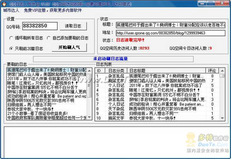Screen dimensions: 231x159
Task: Click the 读取日志 button
Action: click(x=73, y=26)
